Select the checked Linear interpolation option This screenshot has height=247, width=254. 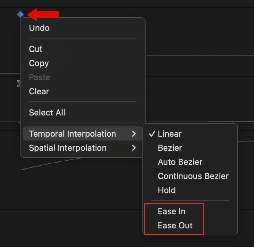tap(170, 134)
